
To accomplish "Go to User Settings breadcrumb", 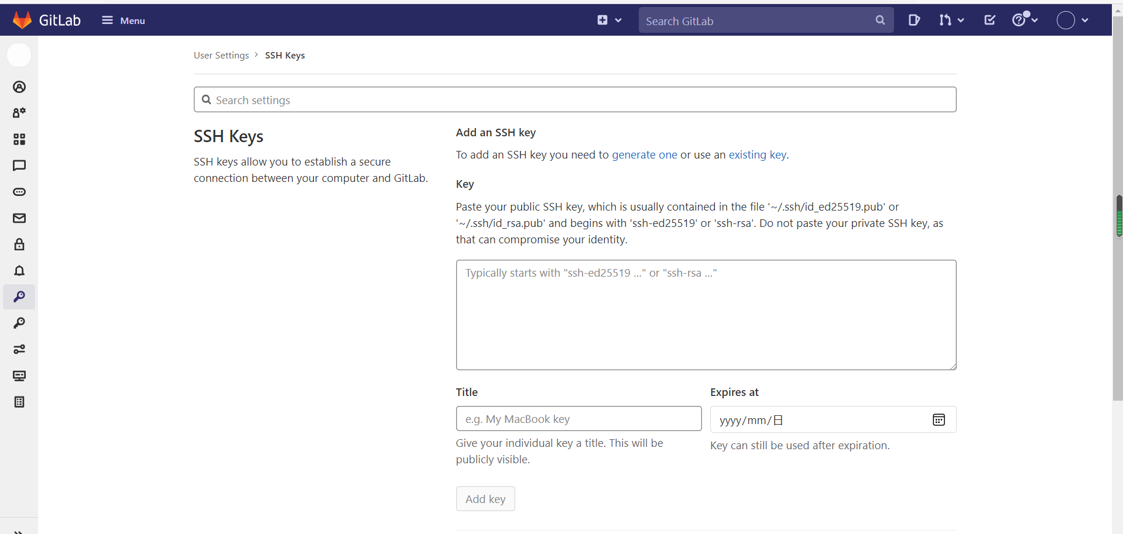I will click(221, 55).
